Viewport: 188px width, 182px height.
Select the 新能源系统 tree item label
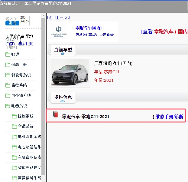click(21, 75)
